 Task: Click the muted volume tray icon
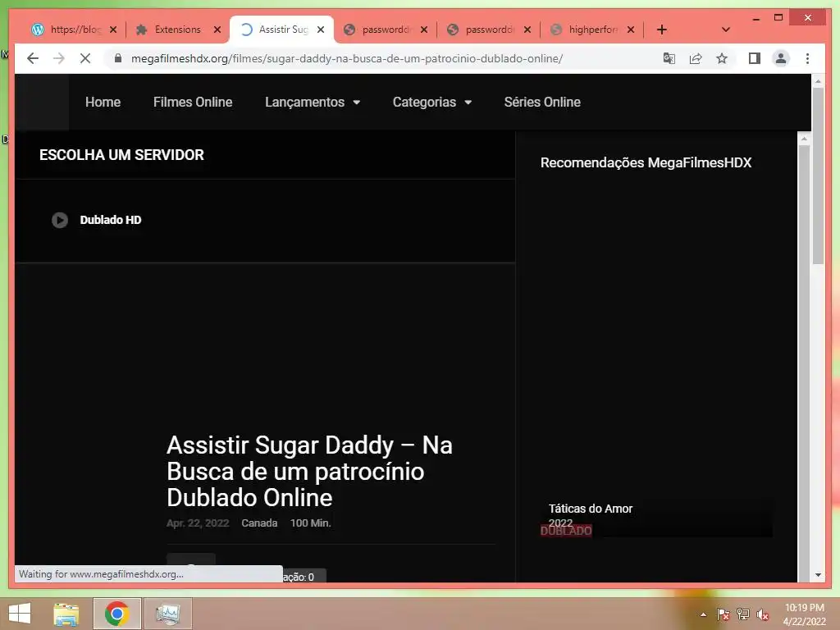pos(763,614)
